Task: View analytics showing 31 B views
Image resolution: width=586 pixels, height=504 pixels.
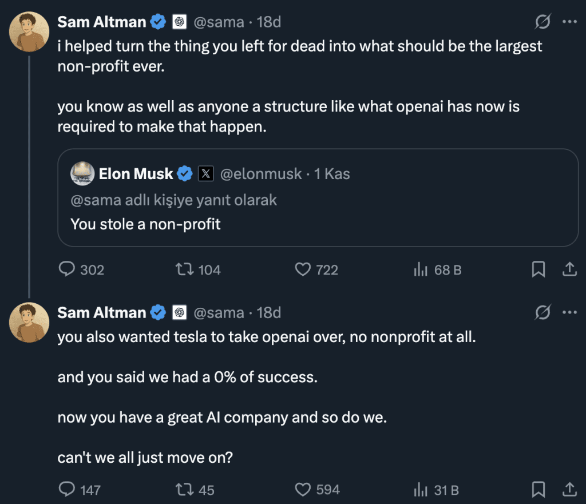Action: (421, 490)
